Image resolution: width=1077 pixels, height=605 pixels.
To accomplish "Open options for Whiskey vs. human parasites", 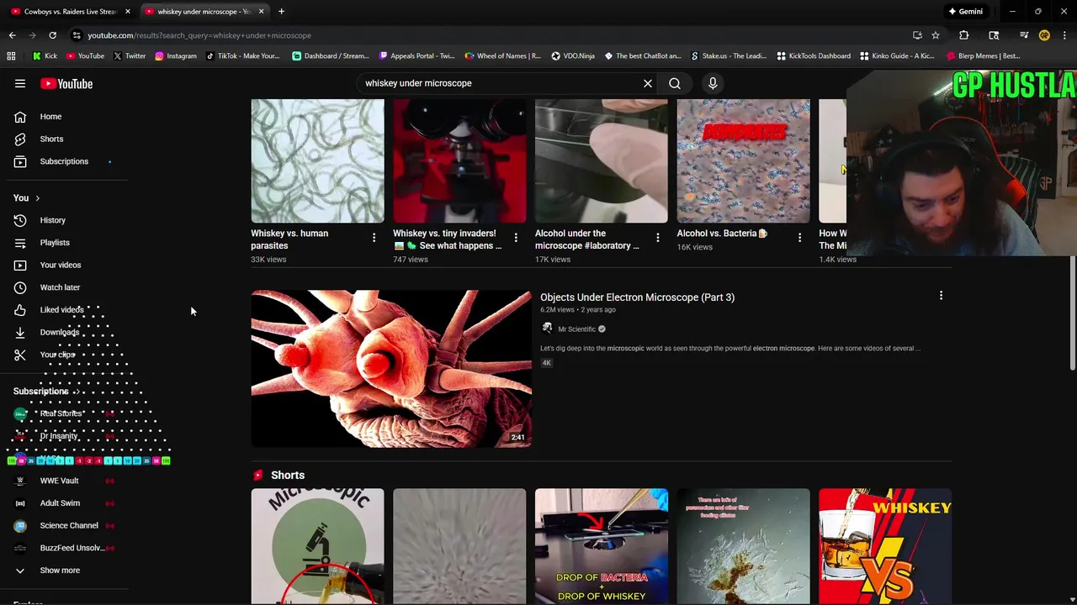I will pos(374,238).
